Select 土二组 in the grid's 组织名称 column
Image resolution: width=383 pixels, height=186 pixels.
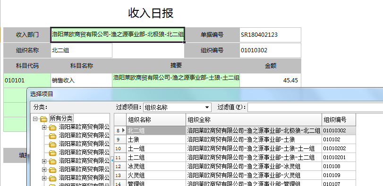[x=156, y=157]
